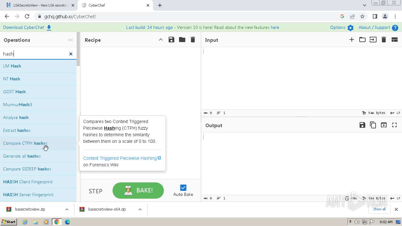Bookmark this page with the star icon
The height and width of the screenshot is (226, 402).
tap(362, 16)
